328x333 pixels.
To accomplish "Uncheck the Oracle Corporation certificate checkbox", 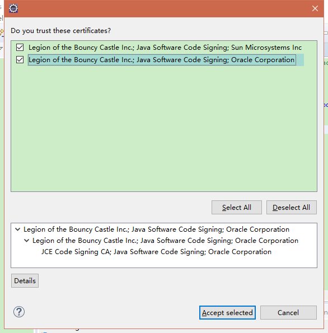I will [x=20, y=60].
